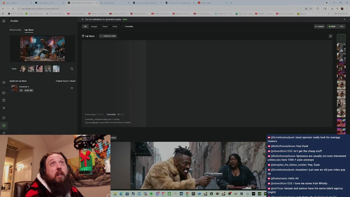Enable the Favorites checkbox
This screenshot has width=350, height=197.
(x=123, y=27)
